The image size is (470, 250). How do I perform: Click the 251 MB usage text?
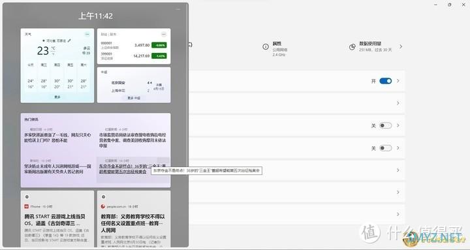375,50
